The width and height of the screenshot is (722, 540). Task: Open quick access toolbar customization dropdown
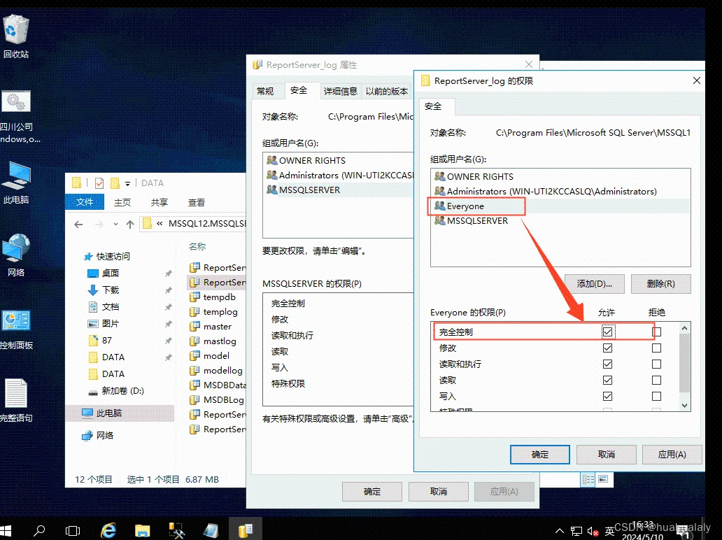click(x=127, y=183)
